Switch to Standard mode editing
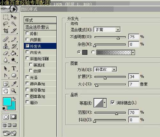 point(6,117)
